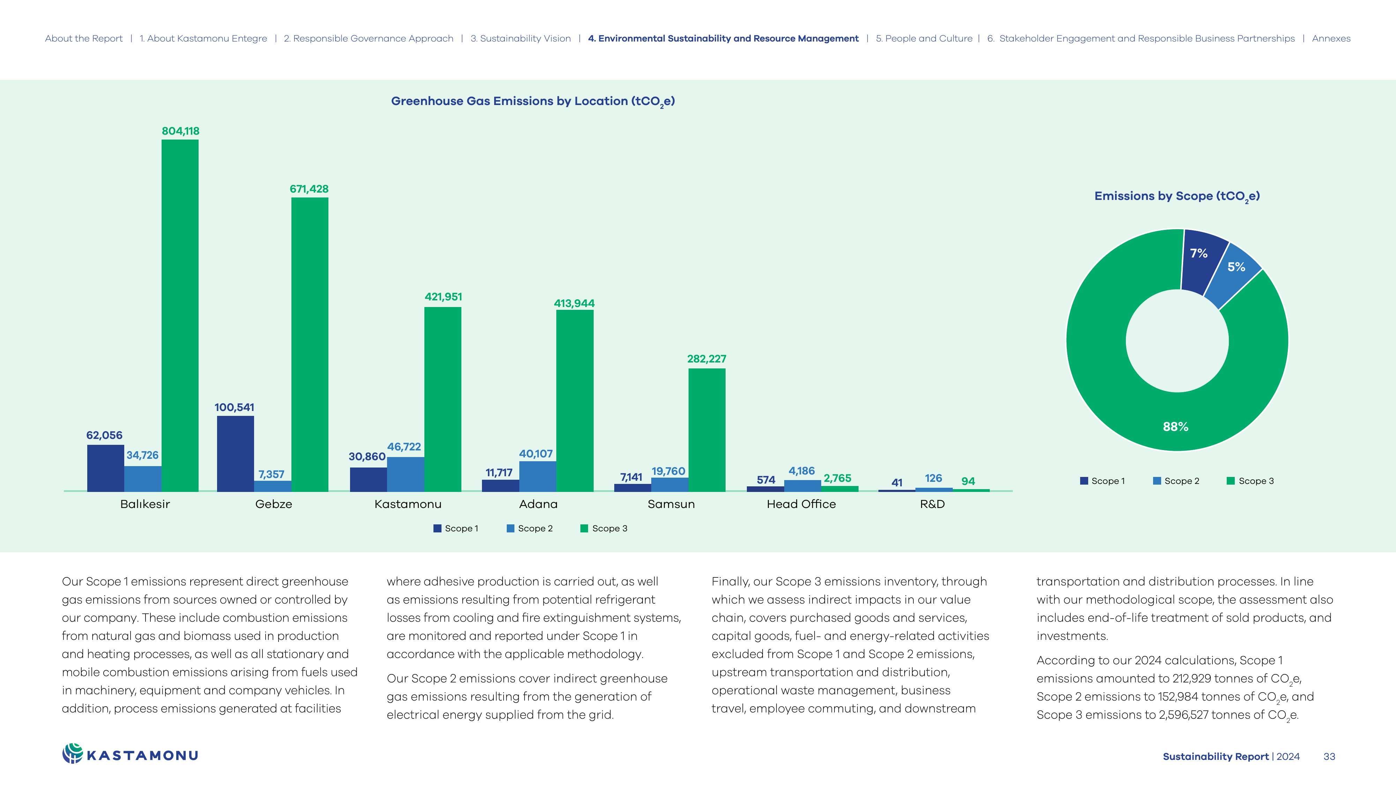Viewport: 1396px width, 785px height.
Task: Go to '6. Stakeholder Engagement and Responsible Business Partnerships'
Action: pyautogui.click(x=1141, y=38)
